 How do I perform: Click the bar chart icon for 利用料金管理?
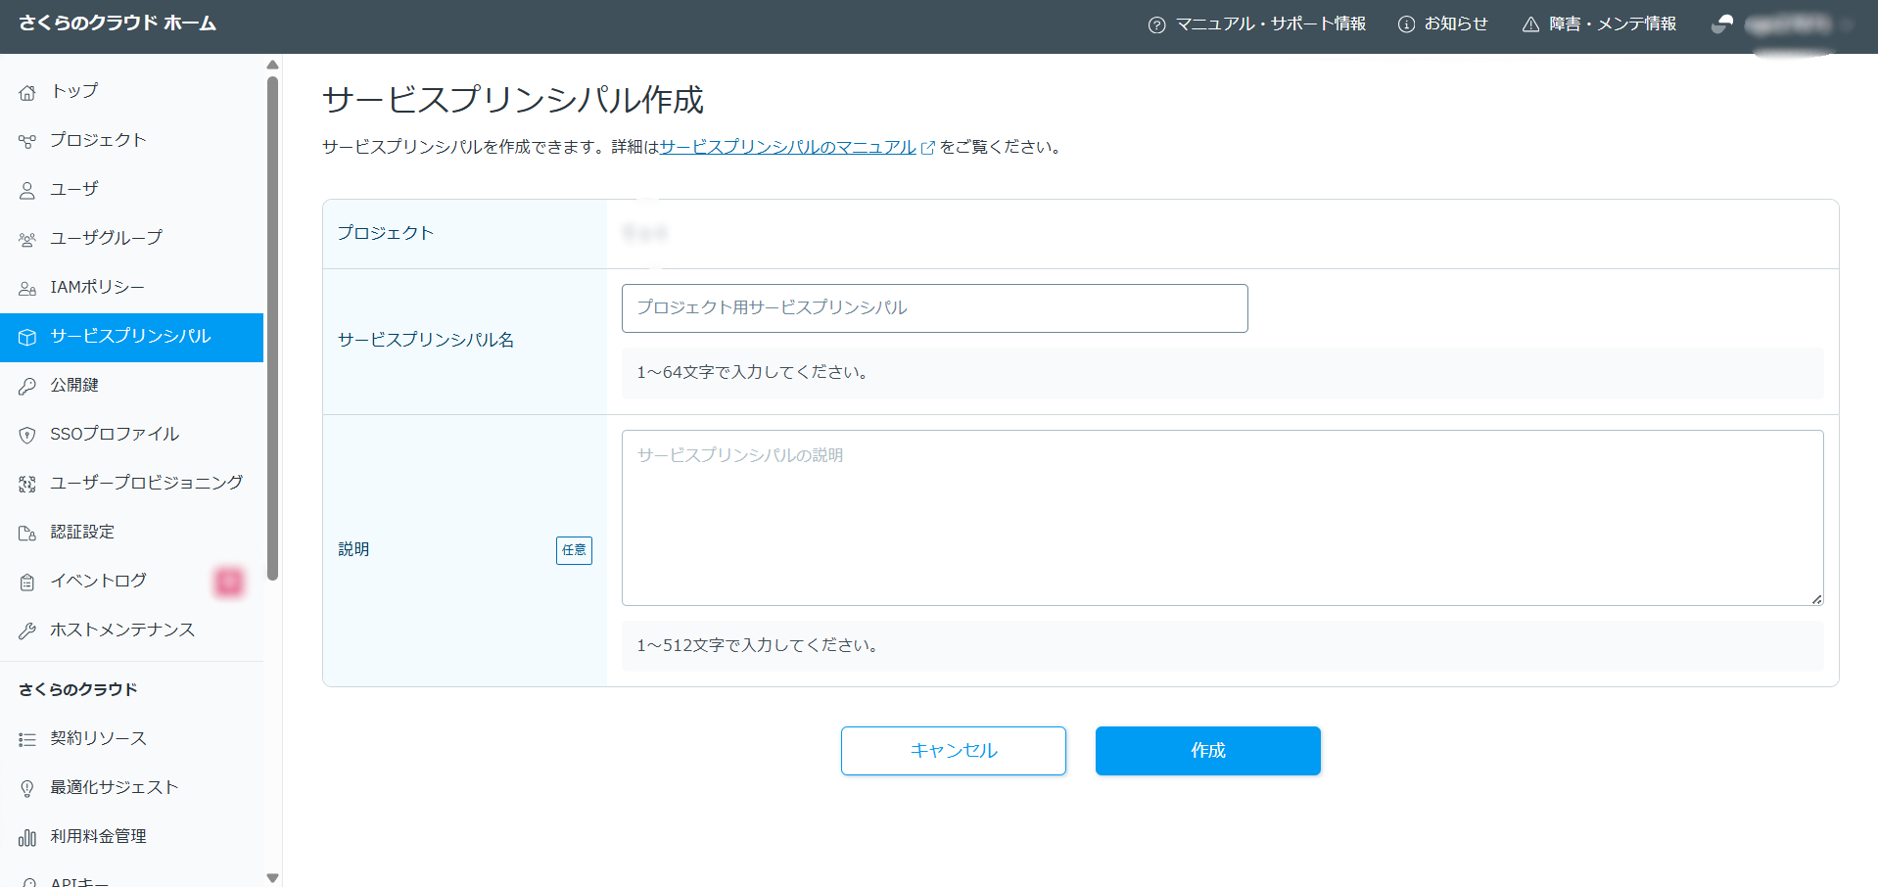point(27,837)
